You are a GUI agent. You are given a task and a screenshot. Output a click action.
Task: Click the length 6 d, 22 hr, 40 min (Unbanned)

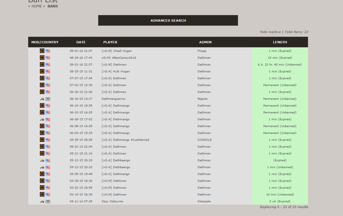[x=280, y=65]
